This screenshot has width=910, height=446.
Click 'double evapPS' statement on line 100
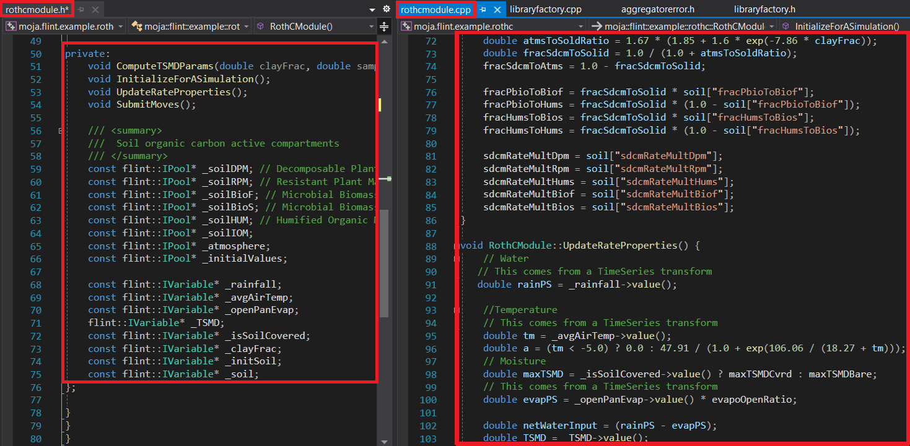(x=641, y=400)
